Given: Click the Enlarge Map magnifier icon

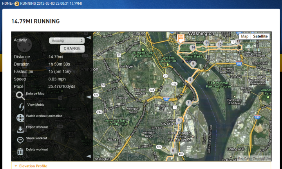Looking at the screenshot, I should (x=20, y=96).
